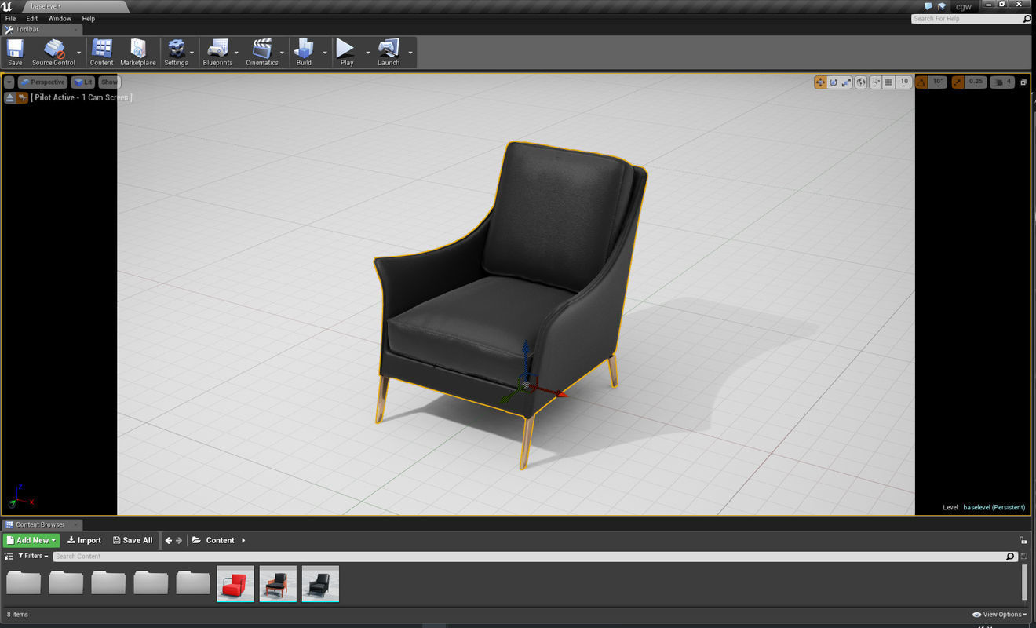Select scale mode in viewport toolbar
The image size is (1036, 628).
click(846, 82)
